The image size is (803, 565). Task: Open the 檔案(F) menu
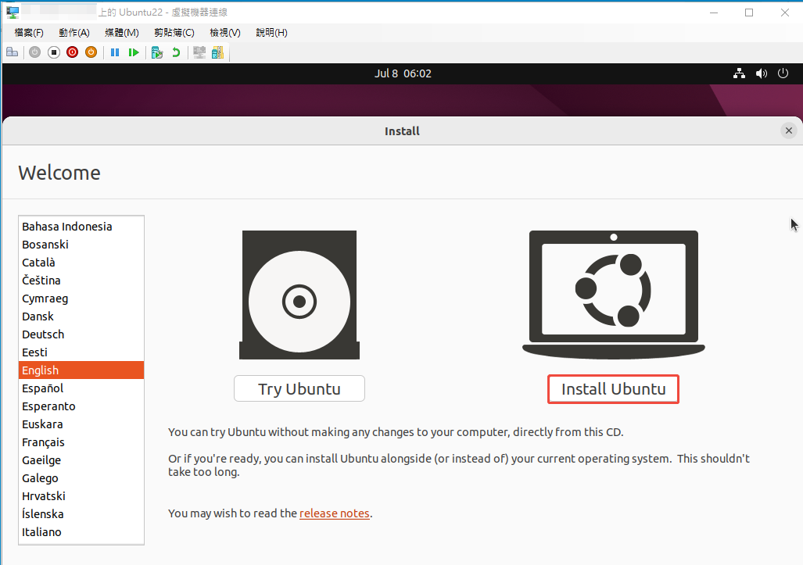29,33
